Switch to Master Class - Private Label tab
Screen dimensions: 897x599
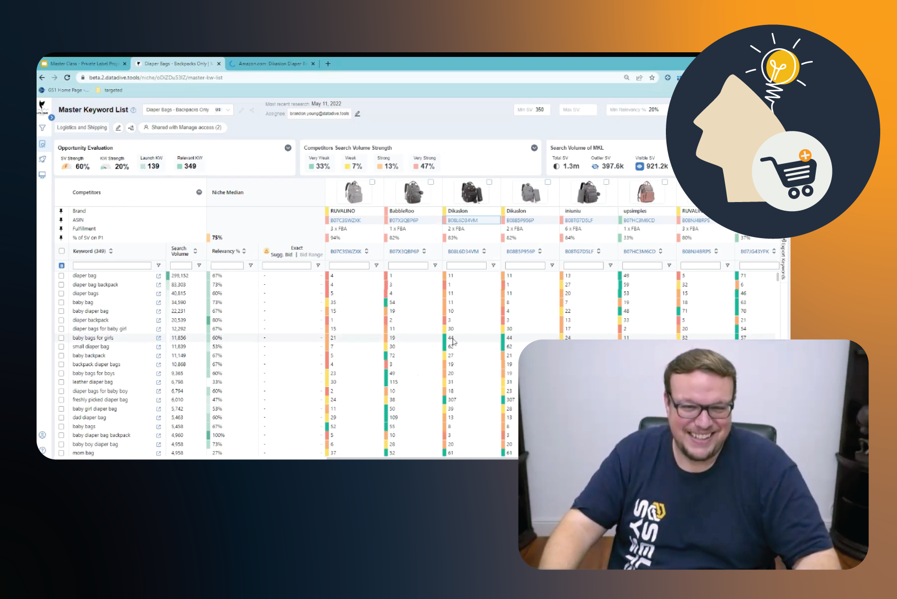(x=84, y=64)
